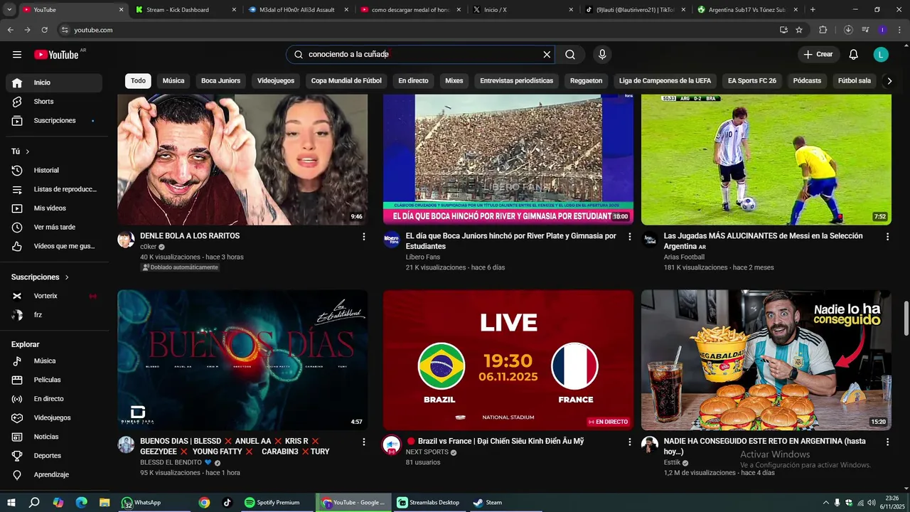The height and width of the screenshot is (512, 910).
Task: Open options for Jugadas MÁS ALUCINANTES video
Action: click(x=887, y=237)
